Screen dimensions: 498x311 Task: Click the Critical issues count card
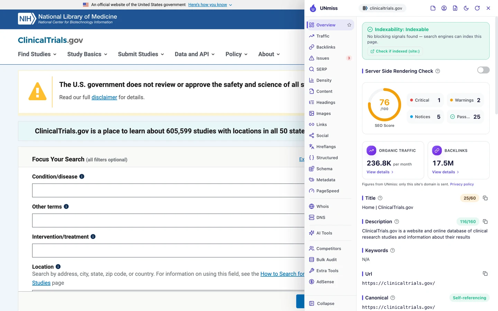point(425,100)
